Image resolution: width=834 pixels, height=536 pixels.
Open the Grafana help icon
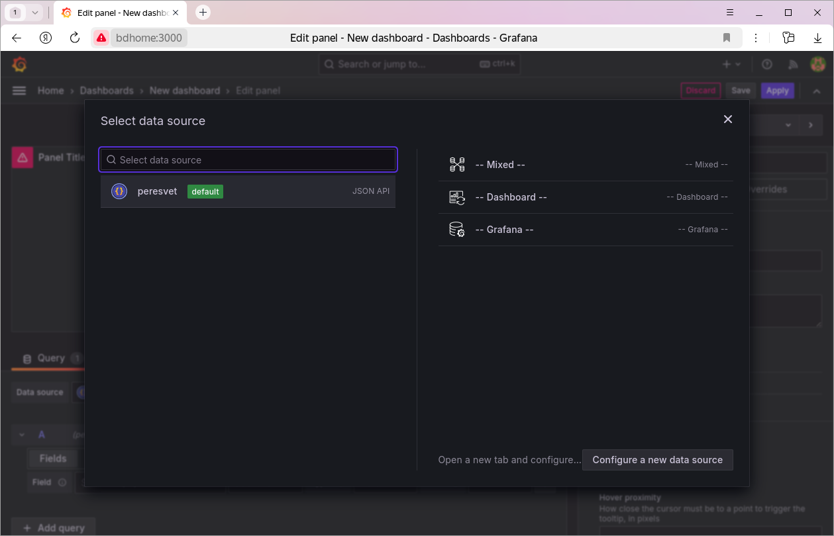(x=767, y=64)
